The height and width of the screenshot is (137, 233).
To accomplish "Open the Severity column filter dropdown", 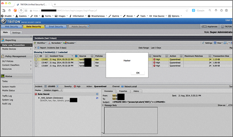I will click(166, 56).
